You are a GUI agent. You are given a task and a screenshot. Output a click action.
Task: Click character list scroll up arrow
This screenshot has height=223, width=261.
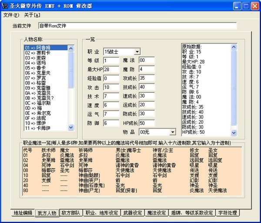[x=71, y=48]
